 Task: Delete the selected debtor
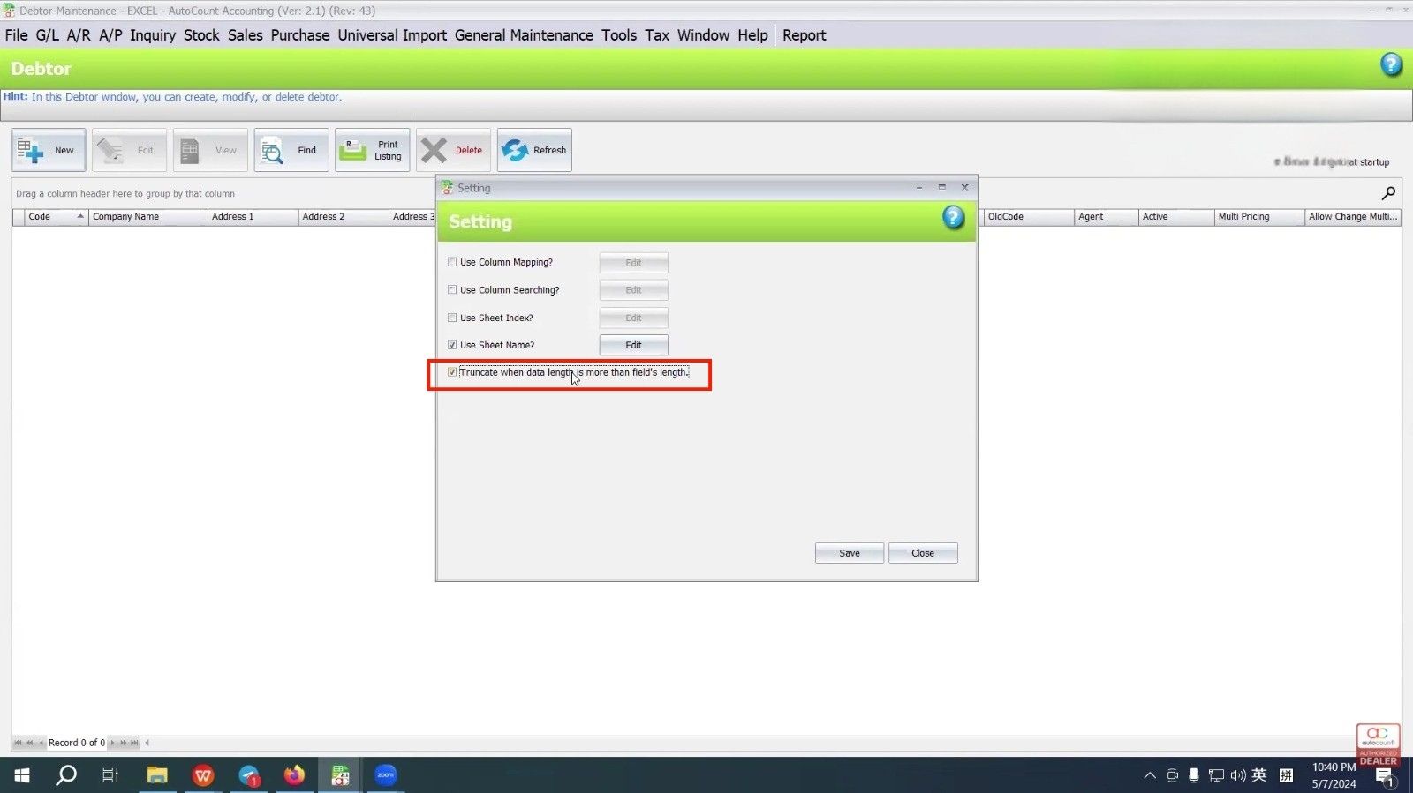pos(453,150)
